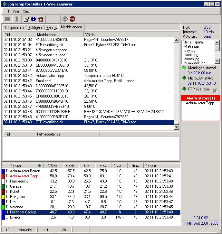Open the alarm clock settings icon

pos(41,19)
